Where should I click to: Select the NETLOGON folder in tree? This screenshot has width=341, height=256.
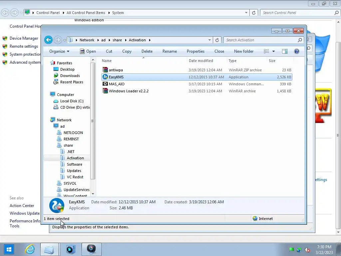[73, 133]
